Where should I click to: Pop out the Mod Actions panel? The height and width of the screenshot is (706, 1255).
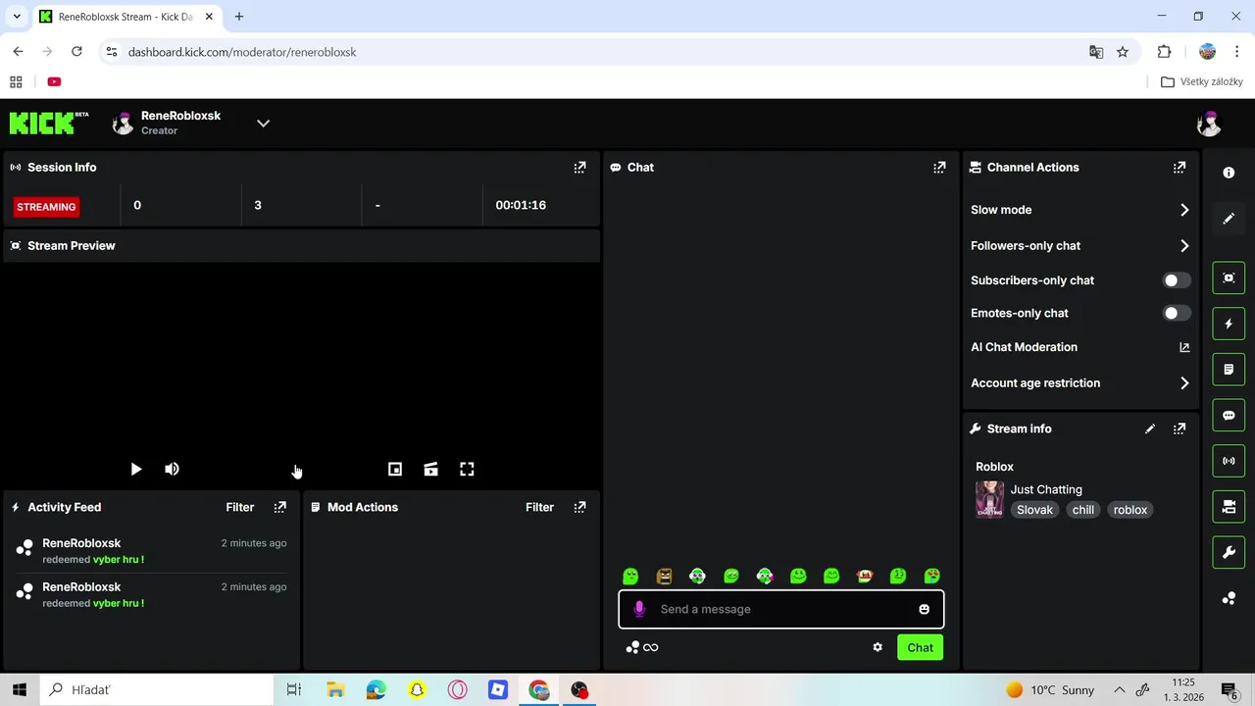click(x=579, y=507)
